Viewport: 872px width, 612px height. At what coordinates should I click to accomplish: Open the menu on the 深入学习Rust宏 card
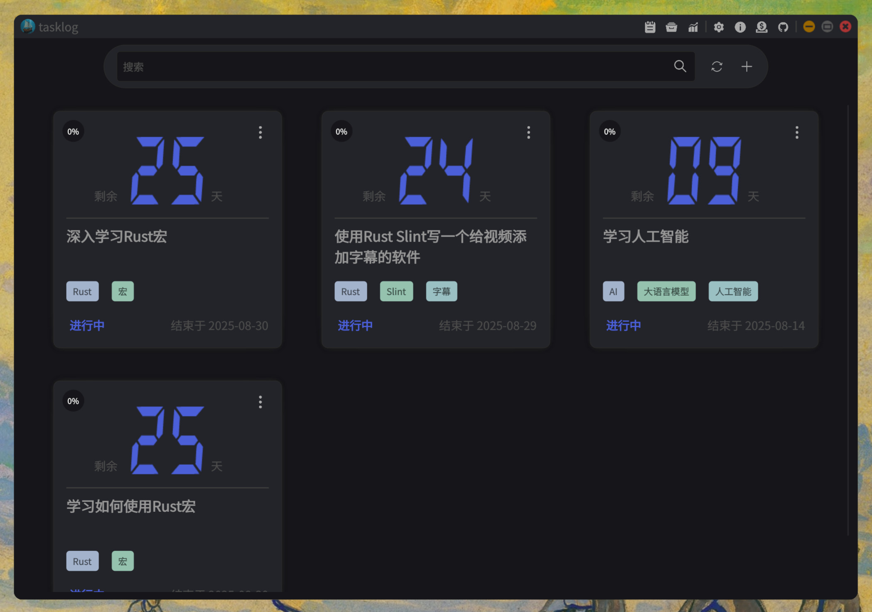[x=260, y=132]
